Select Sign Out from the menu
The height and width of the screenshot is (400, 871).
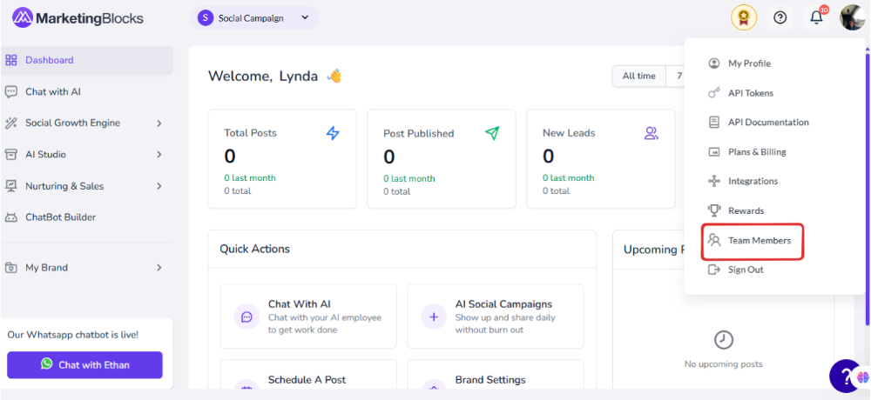click(x=748, y=270)
